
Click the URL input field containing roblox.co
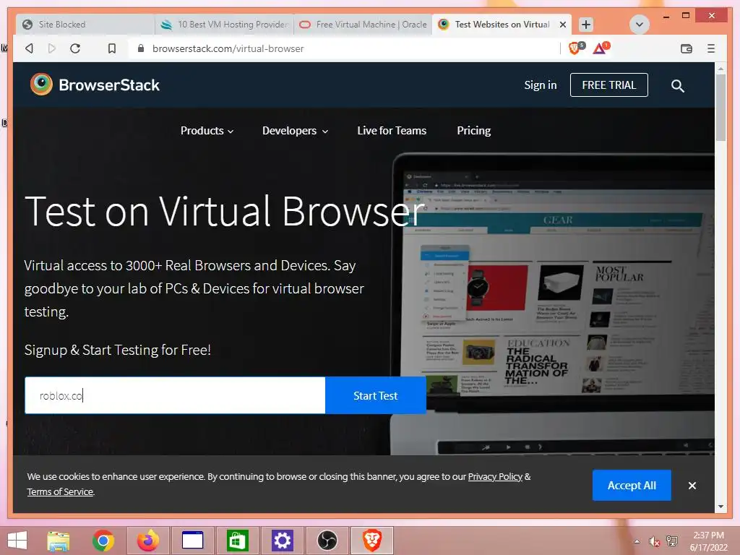[175, 395]
